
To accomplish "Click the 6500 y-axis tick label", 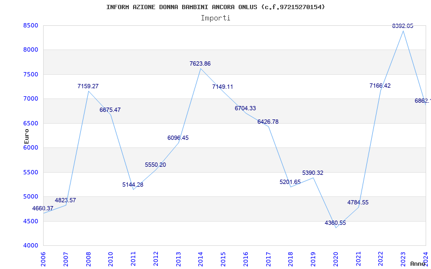I will tap(31, 124).
